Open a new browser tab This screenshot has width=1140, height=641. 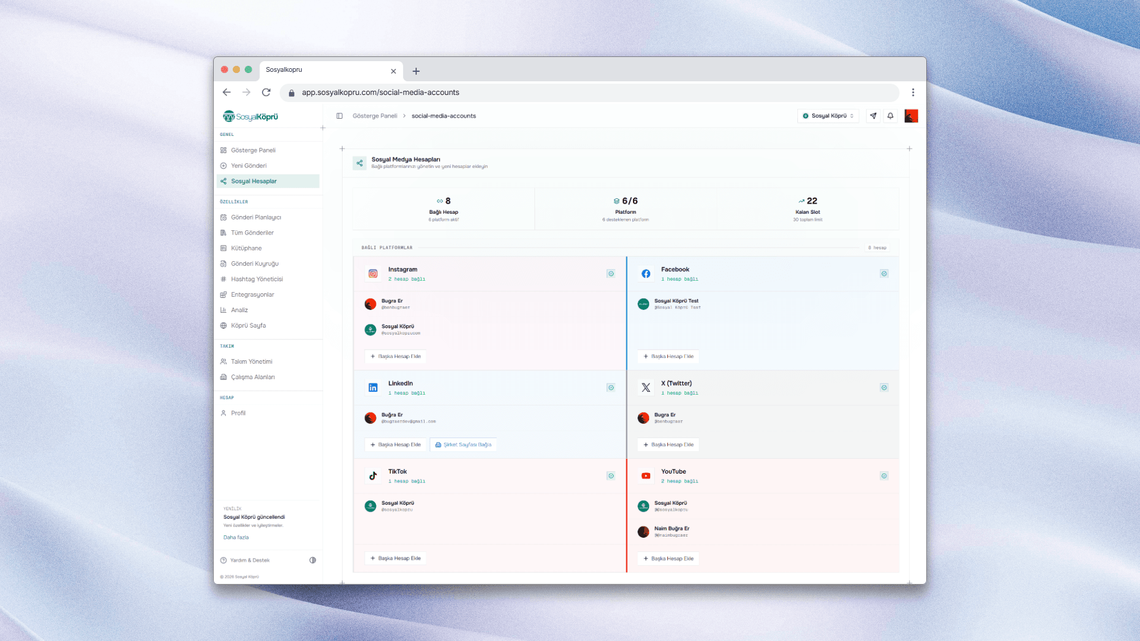(x=416, y=71)
